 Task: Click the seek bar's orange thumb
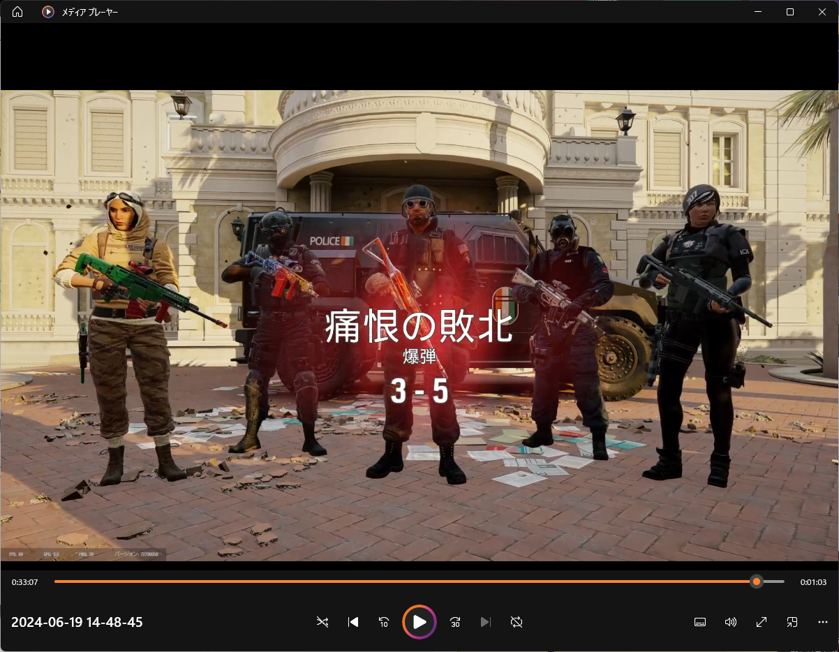(x=757, y=581)
